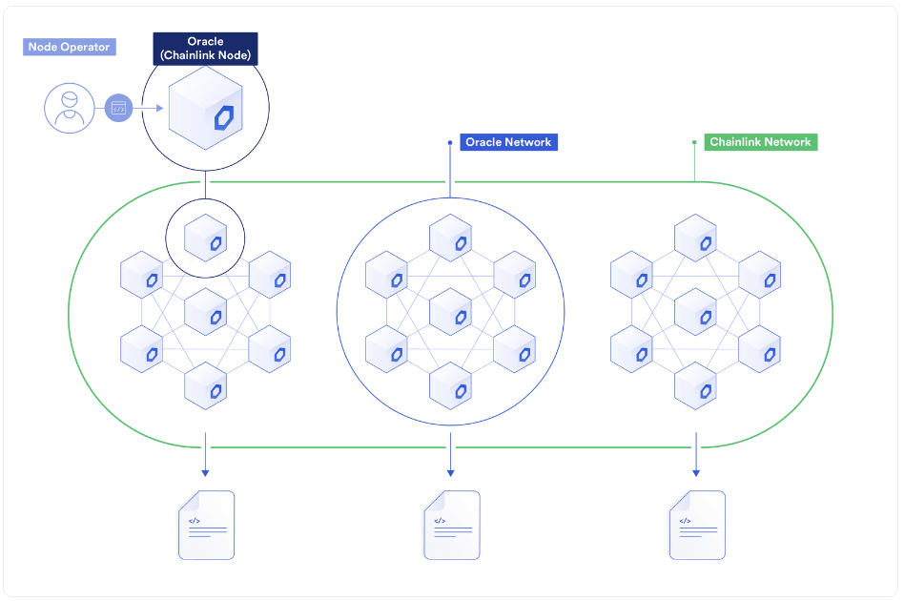Click the center cube inside the Oracle Network circle

(x=450, y=312)
